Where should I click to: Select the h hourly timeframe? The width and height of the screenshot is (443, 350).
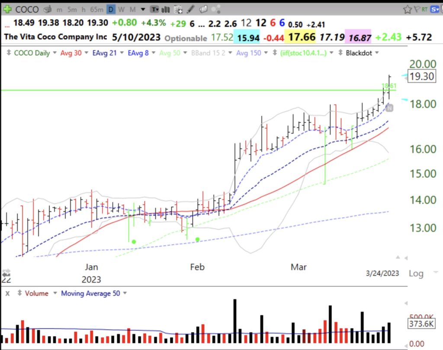[83, 10]
